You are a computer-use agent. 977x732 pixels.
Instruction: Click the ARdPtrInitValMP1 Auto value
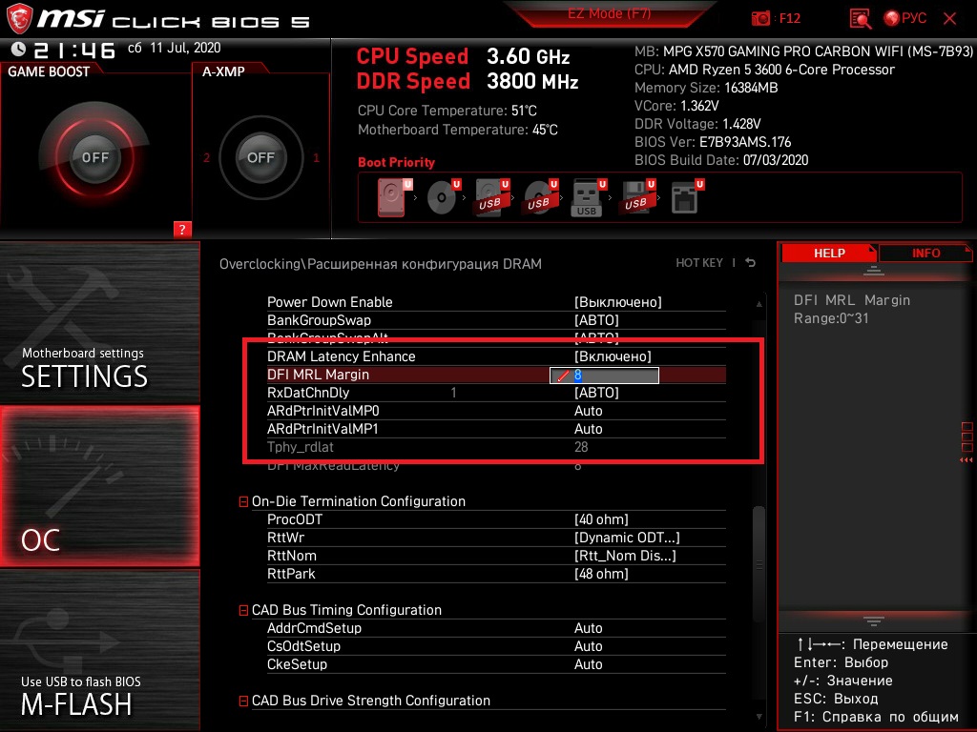pos(588,429)
